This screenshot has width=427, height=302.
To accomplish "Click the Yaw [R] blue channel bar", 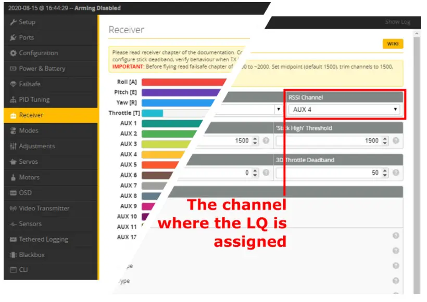I will [x=178, y=103].
